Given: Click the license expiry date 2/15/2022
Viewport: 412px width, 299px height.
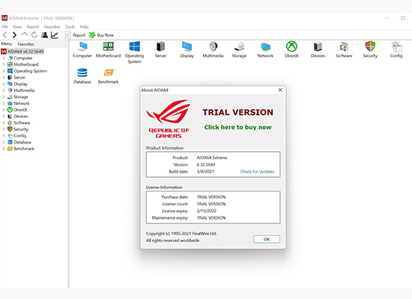Looking at the screenshot, I should (207, 211).
